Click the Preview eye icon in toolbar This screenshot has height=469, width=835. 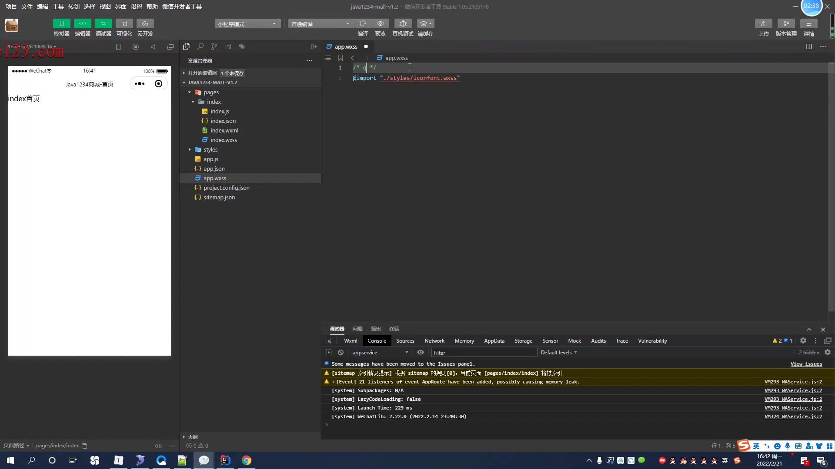coord(381,23)
